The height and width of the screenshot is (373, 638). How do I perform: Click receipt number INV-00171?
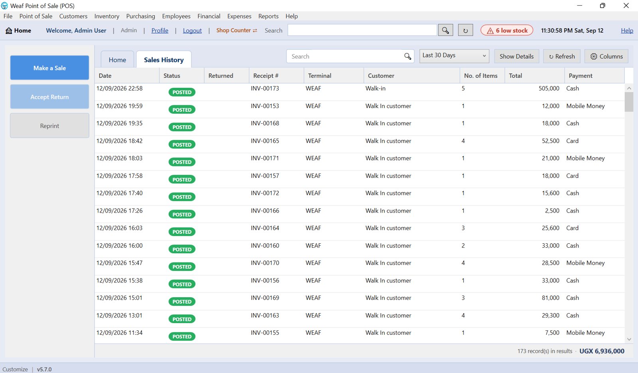pyautogui.click(x=265, y=158)
